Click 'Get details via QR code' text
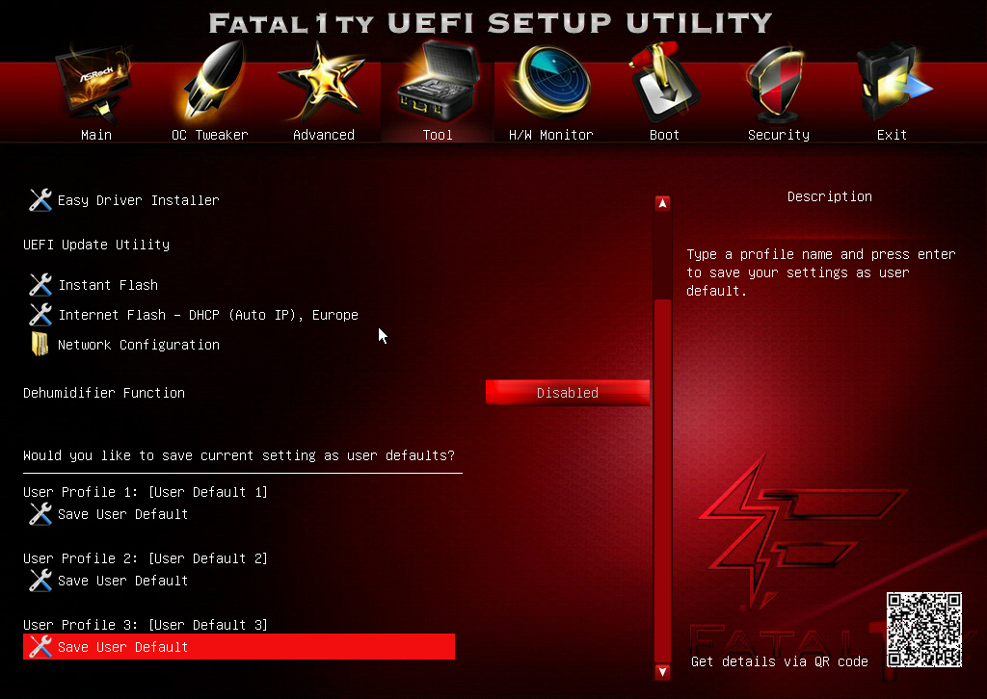Viewport: 987px width, 699px height. (x=779, y=661)
